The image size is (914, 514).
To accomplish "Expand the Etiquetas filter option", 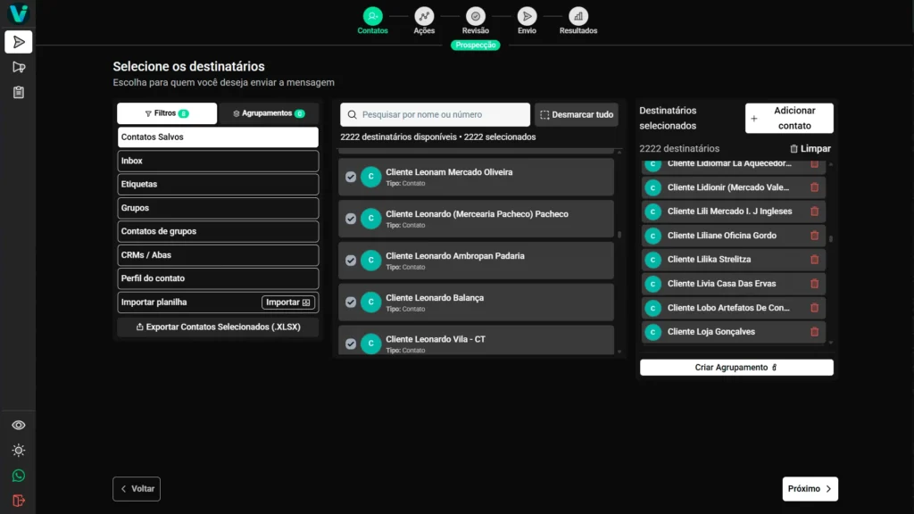I will coord(218,184).
